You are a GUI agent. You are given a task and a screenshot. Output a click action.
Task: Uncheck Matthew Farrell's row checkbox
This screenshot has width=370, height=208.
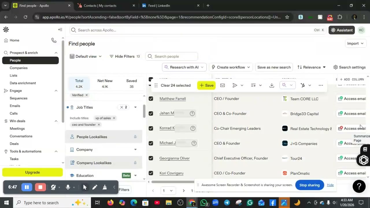coord(151,99)
